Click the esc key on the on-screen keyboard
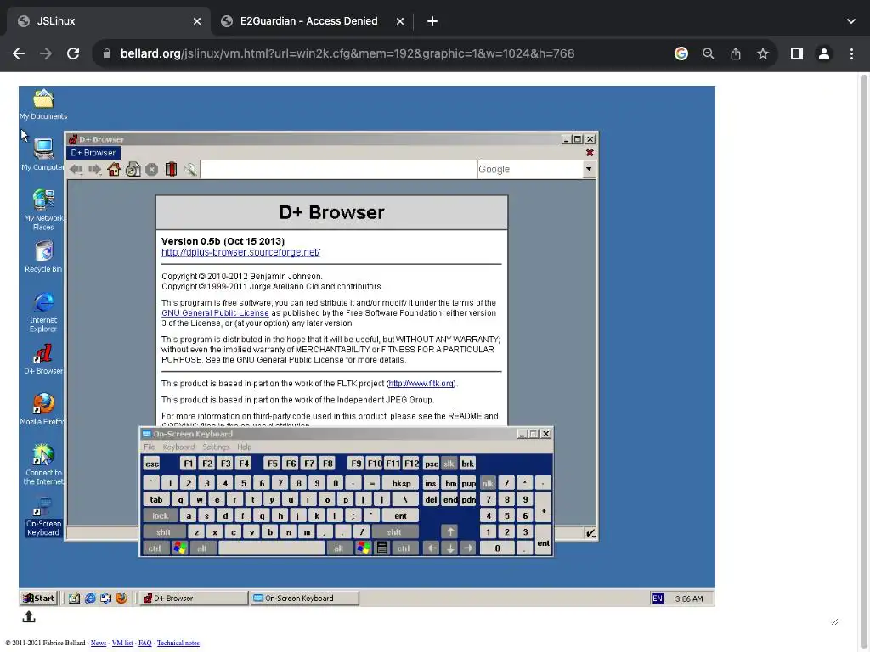Screen dimensions: 870x652 pyautogui.click(x=152, y=464)
